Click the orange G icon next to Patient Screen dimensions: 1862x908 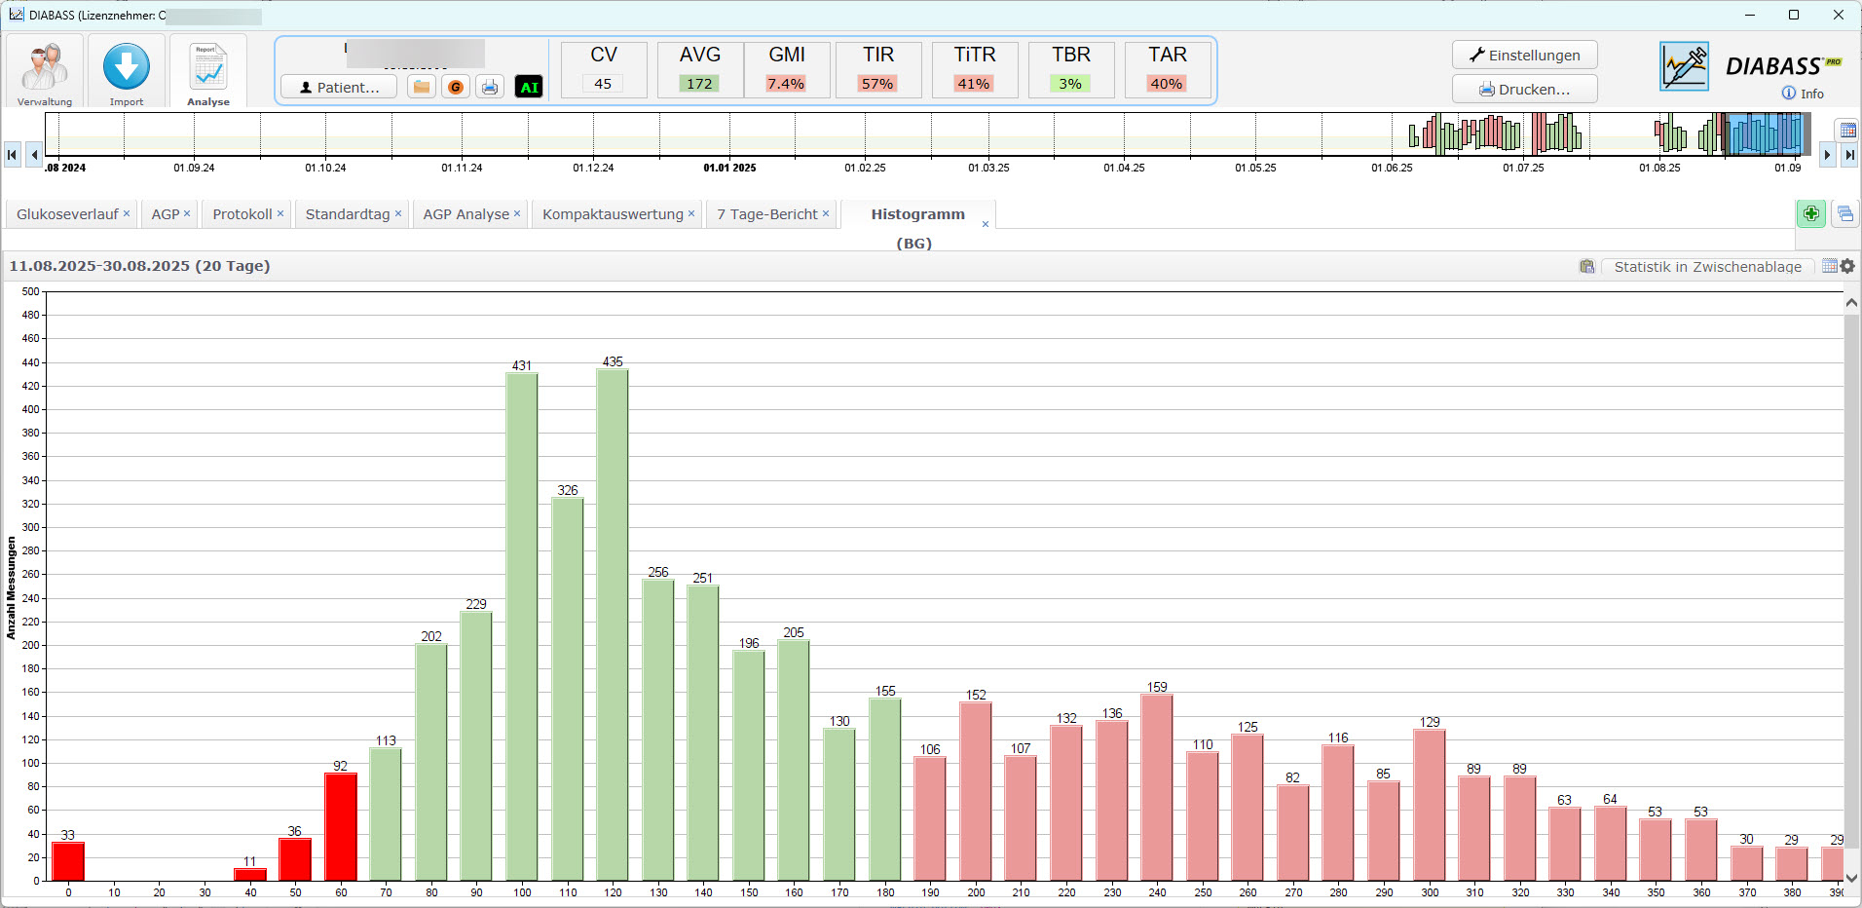point(455,87)
